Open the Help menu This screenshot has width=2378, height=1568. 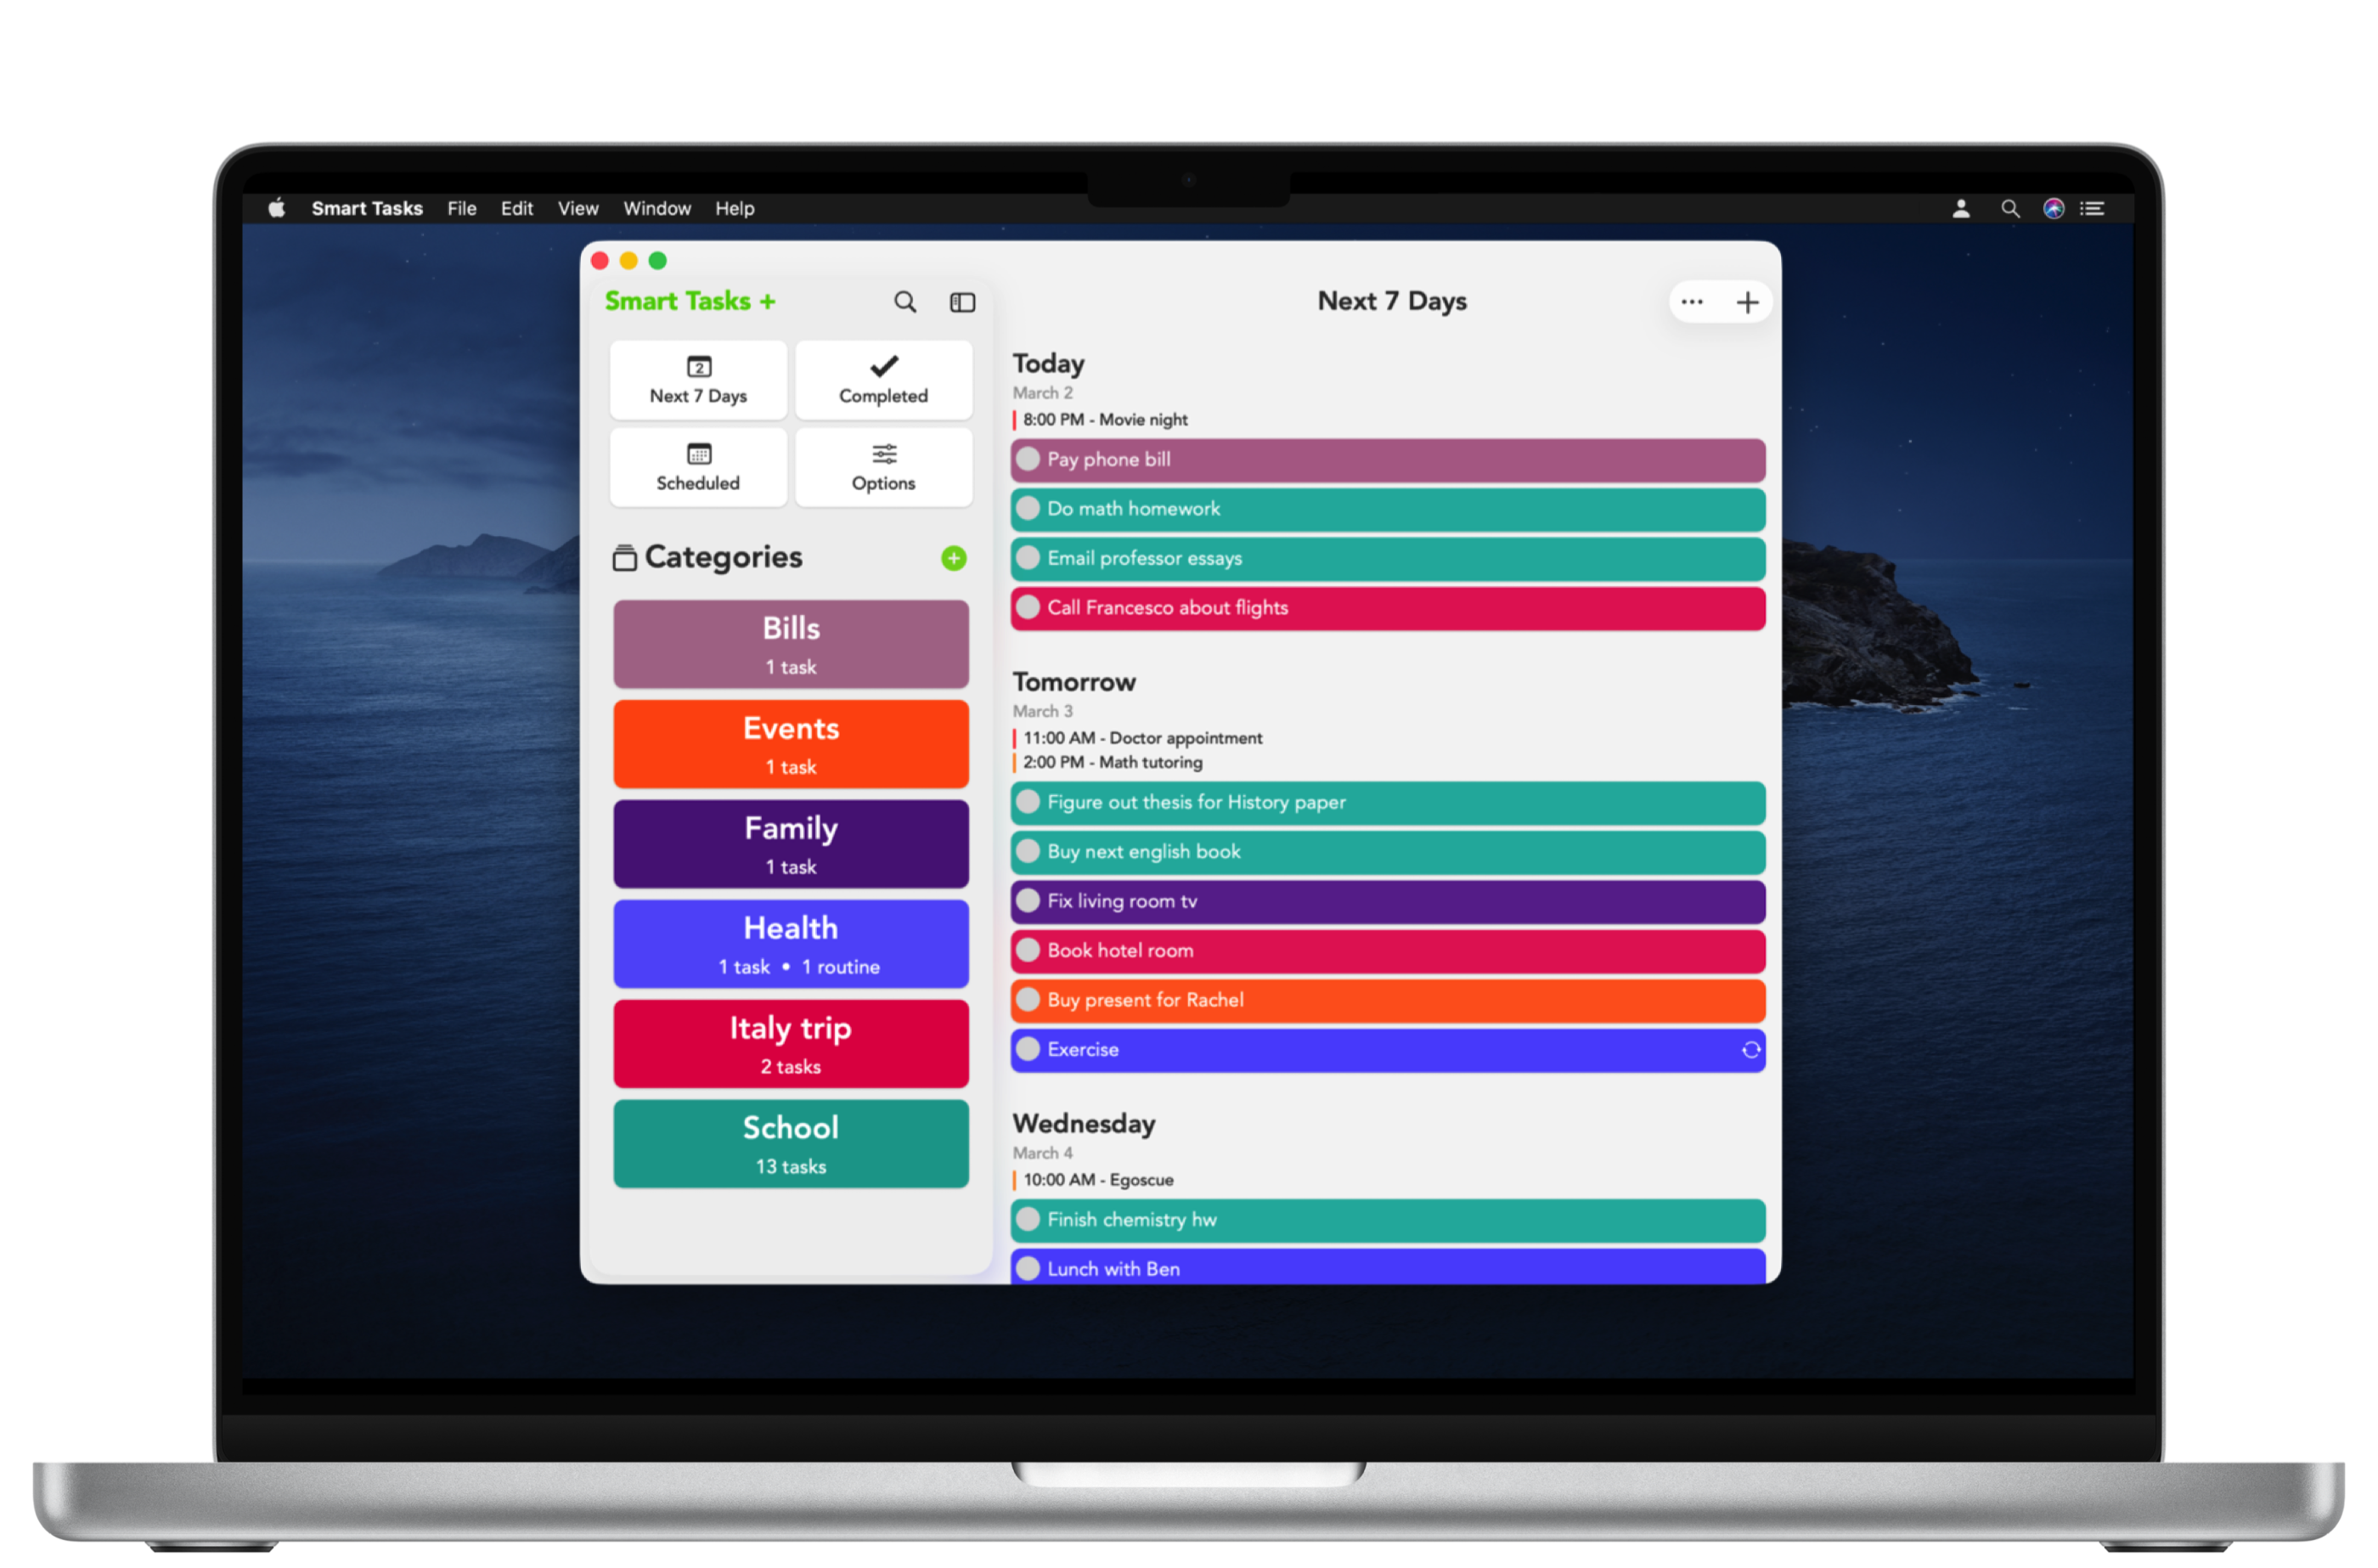click(x=735, y=208)
